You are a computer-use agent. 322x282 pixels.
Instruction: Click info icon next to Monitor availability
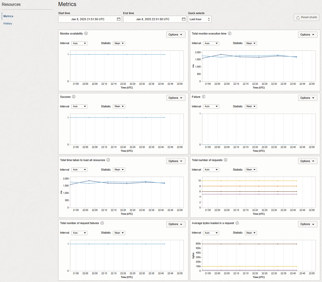86,33
